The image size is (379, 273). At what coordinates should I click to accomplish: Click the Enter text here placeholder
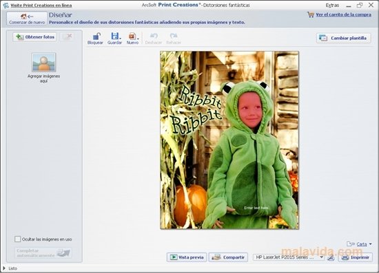coord(256,208)
